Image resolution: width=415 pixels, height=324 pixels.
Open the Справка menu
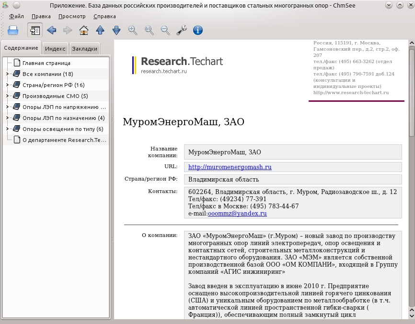point(104,16)
